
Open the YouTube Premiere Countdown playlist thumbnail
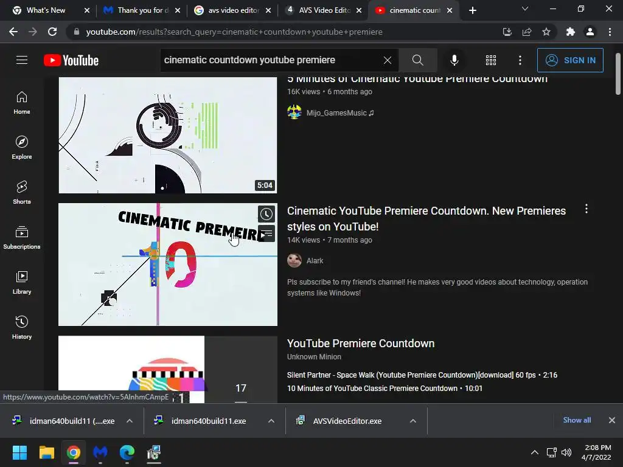click(x=168, y=369)
